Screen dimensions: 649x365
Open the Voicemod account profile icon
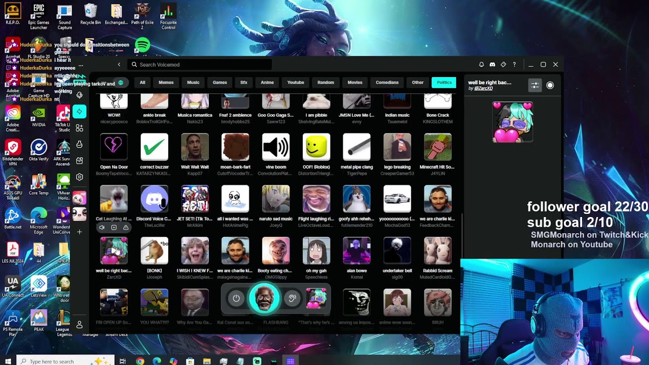pos(79,324)
